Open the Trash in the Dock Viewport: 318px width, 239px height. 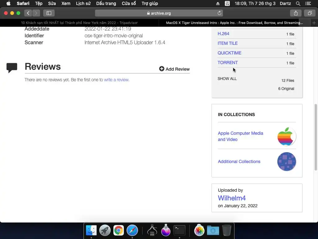pyautogui.click(x=226, y=230)
